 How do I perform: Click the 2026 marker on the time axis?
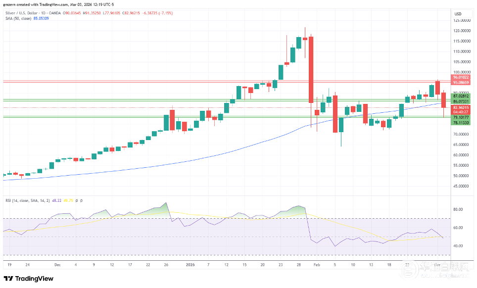(191, 265)
